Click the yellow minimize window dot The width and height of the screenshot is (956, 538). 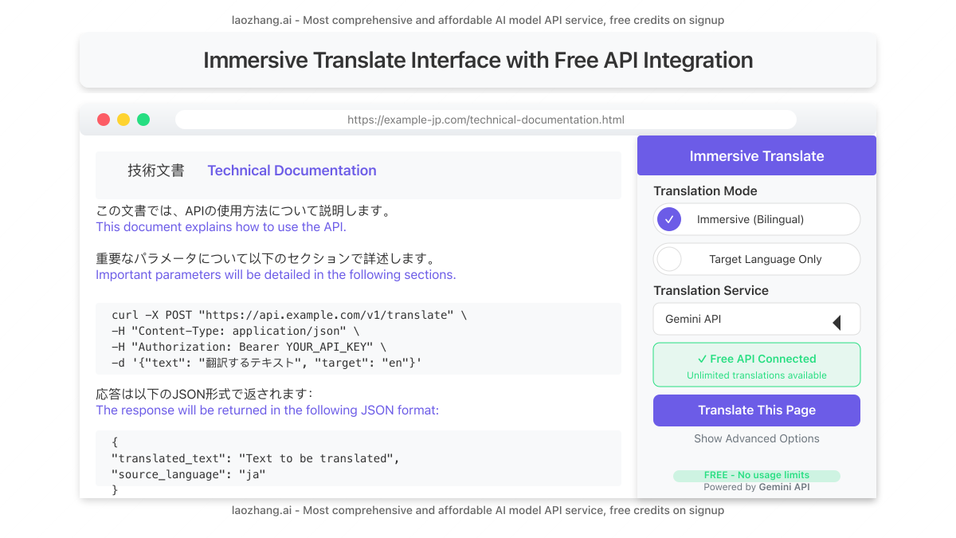point(123,120)
